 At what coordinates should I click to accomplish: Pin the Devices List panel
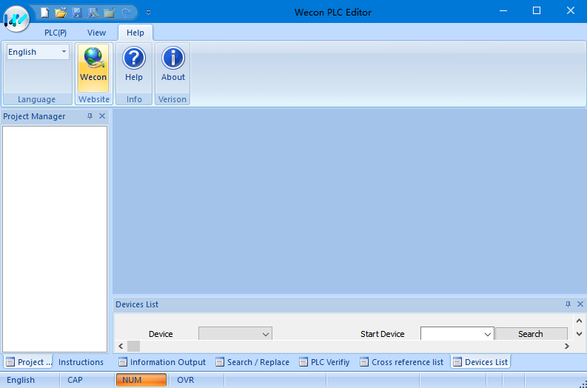[568, 304]
